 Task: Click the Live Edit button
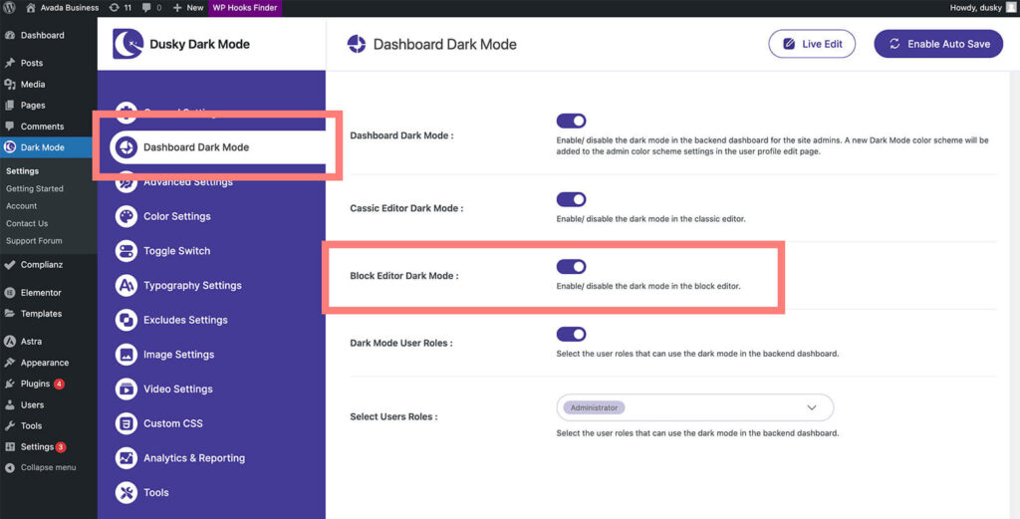coord(812,44)
